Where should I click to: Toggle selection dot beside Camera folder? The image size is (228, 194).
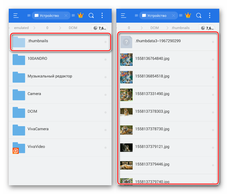coord(106,95)
